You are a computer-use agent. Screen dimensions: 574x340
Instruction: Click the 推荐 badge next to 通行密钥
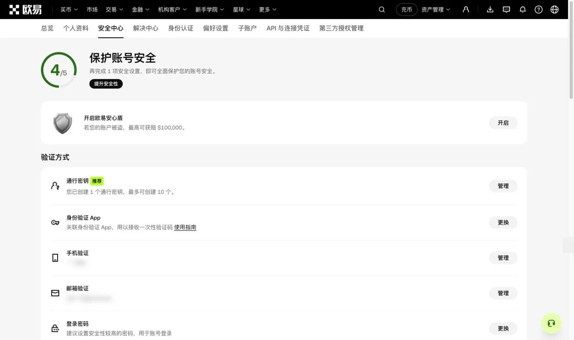tap(97, 181)
